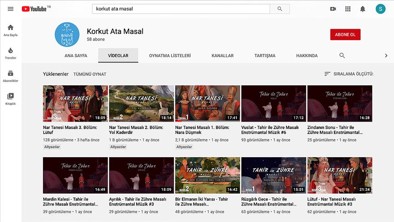Image resolution: width=394 pixels, height=222 pixels.
Task: Open the create video camera icon
Action: point(333,9)
